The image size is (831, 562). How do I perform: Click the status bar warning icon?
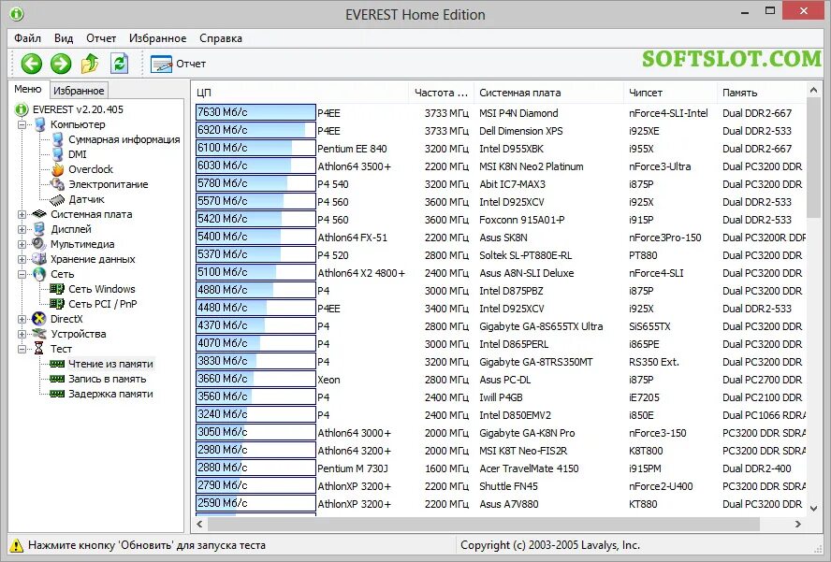click(17, 545)
